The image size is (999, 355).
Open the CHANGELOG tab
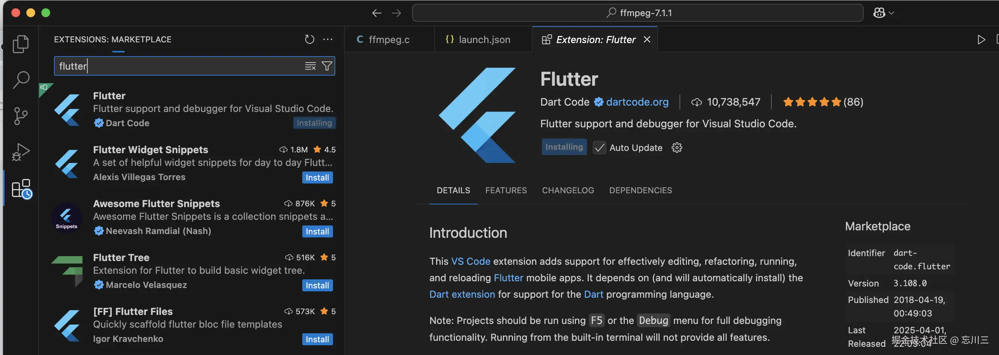(568, 191)
